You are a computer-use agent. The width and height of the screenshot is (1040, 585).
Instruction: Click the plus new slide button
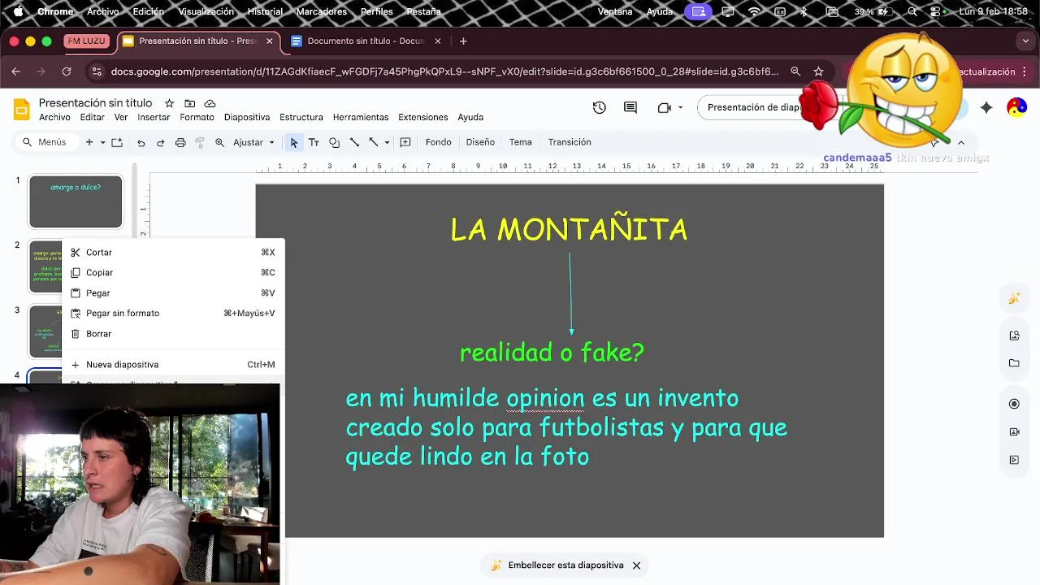click(x=89, y=142)
